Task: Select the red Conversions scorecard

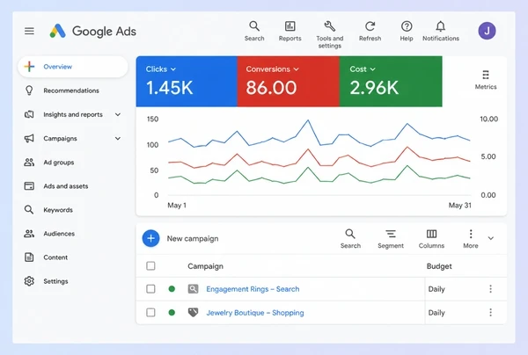Action: 289,82
